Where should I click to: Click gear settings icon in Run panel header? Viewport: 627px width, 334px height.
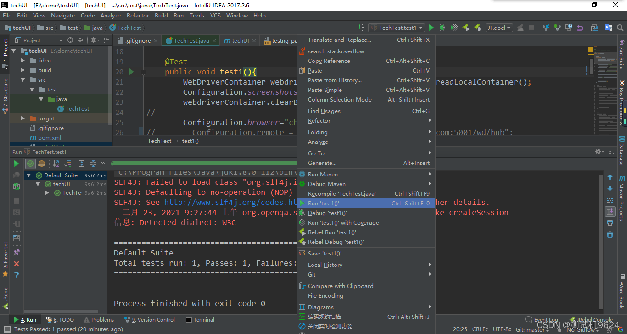pyautogui.click(x=599, y=152)
